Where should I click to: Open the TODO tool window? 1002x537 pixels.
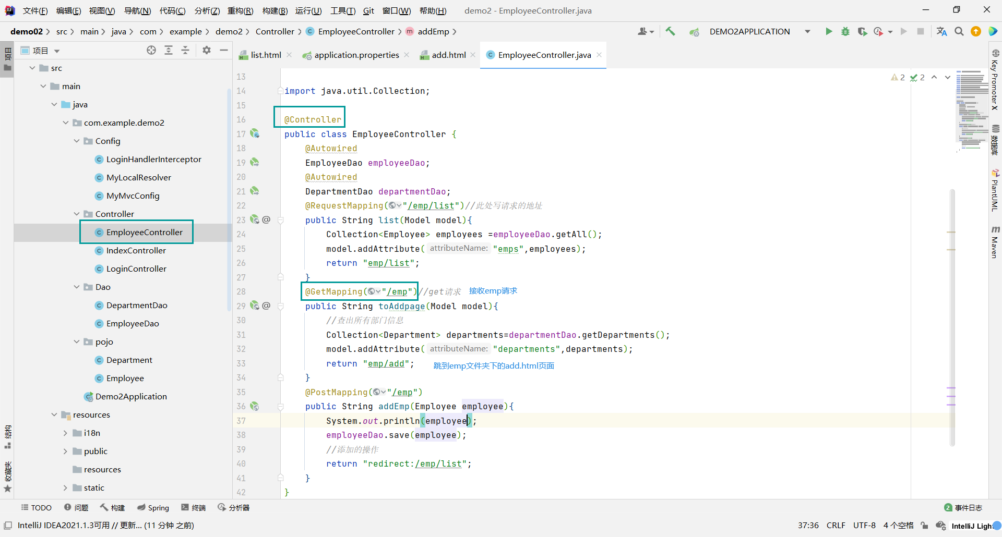[x=37, y=507]
